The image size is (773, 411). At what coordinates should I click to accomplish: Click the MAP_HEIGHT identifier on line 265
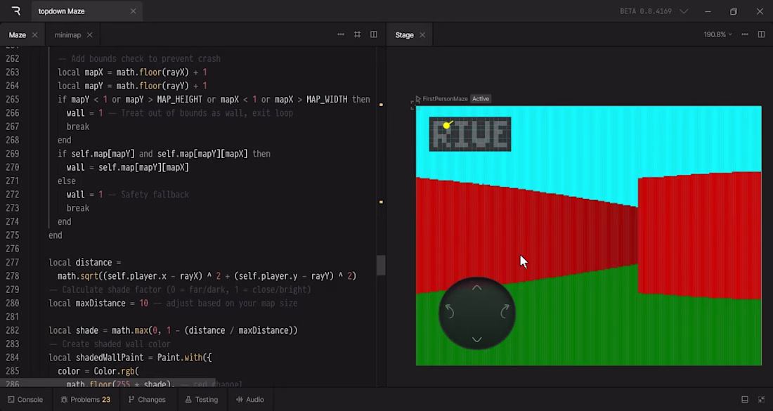(179, 100)
